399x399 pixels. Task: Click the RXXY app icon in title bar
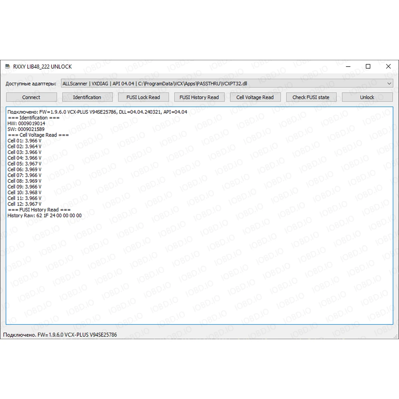tap(7, 67)
